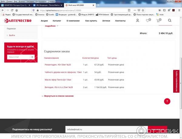Screen dimensions: 182x139
Task: Click the browser address bar URL
Action: (61, 10)
